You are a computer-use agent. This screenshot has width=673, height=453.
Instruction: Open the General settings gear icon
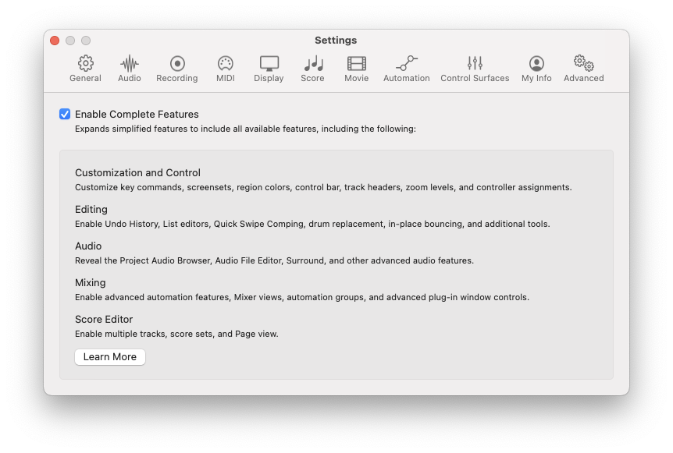coord(85,64)
